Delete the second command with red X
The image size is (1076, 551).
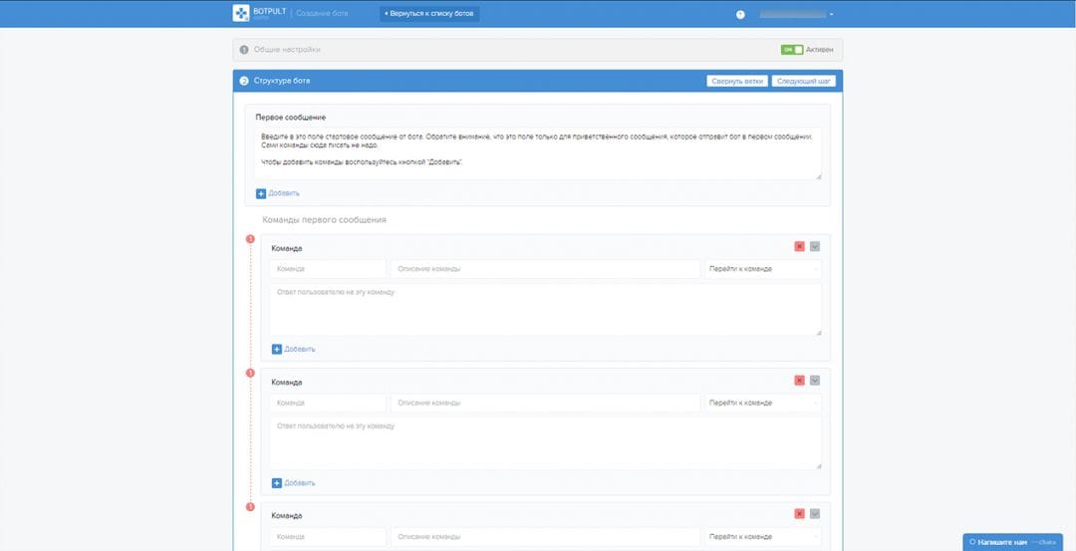point(799,381)
